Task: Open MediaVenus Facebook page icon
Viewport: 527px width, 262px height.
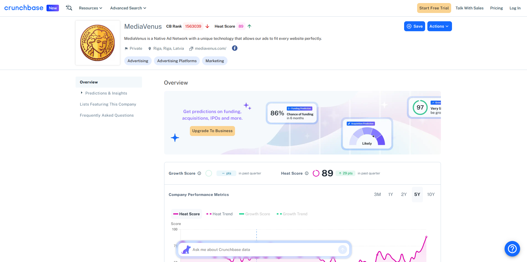Action: pyautogui.click(x=234, y=48)
